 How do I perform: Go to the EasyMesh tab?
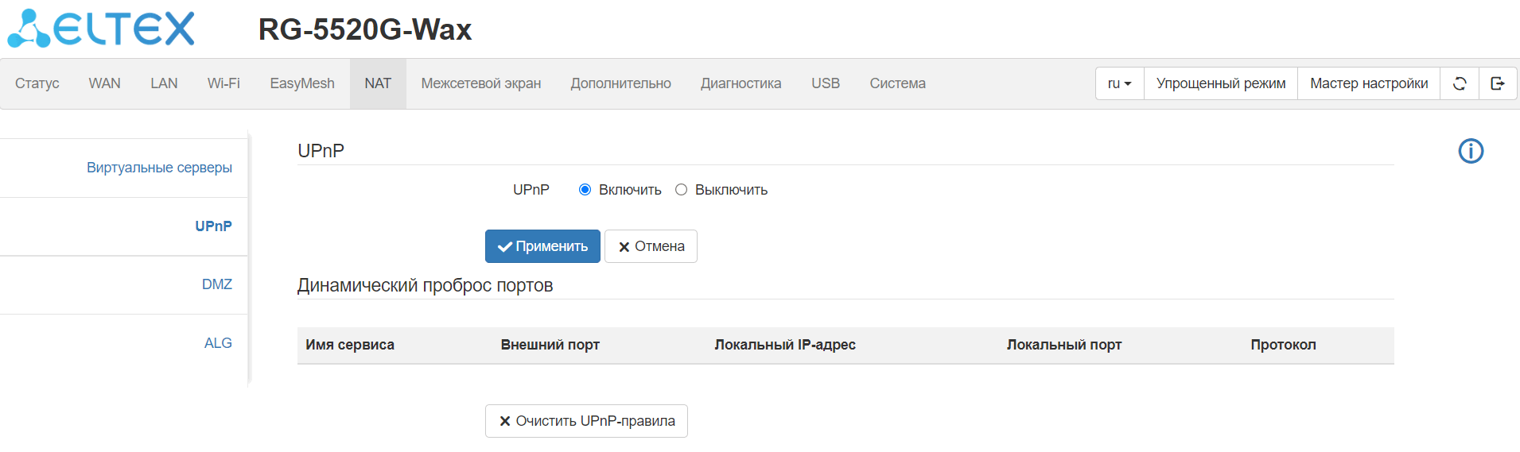(302, 83)
